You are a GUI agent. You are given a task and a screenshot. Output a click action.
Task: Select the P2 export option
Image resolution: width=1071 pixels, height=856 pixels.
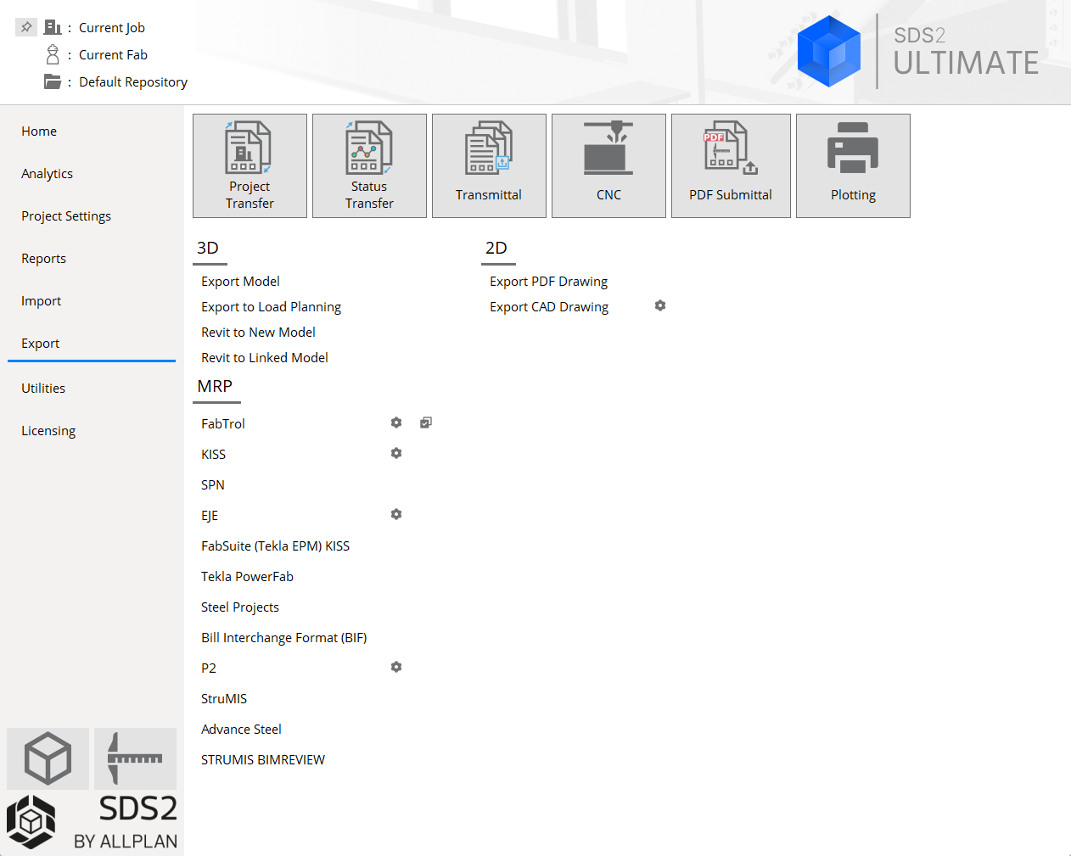(209, 669)
